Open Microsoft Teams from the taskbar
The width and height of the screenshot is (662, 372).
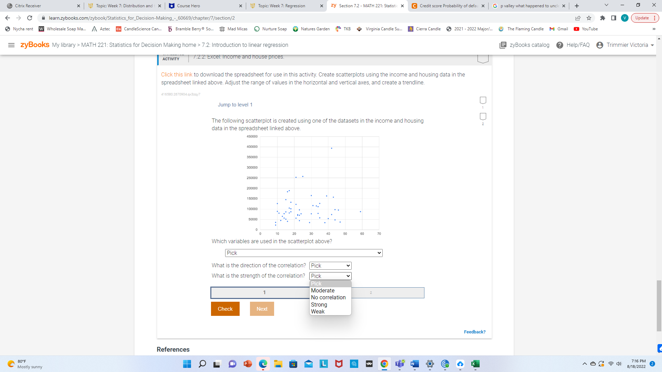coord(399,364)
